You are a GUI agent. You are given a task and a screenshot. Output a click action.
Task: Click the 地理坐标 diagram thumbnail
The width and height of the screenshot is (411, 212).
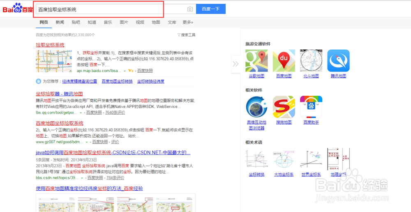click(338, 159)
